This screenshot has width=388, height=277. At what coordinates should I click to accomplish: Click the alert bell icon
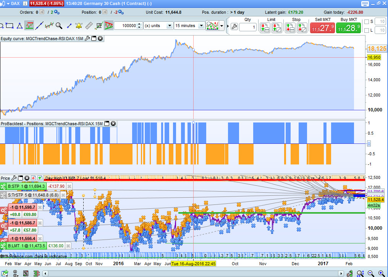79,26
